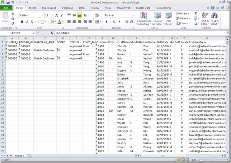Toggle Align Text Left
This screenshot has width=231, height=163.
pyautogui.click(x=69, y=22)
